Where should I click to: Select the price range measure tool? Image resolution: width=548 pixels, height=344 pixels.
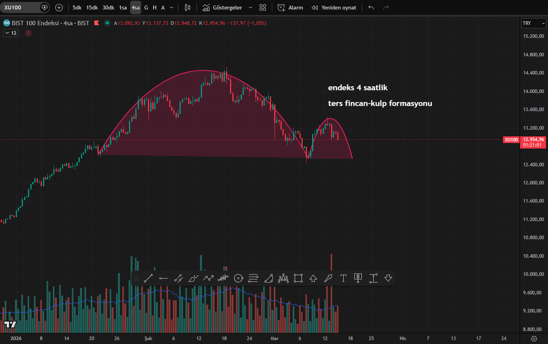[x=373, y=278]
